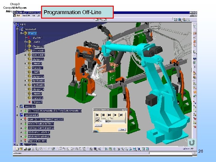Expand the Plant_Zone2_3 resource node
Viewport: 216px width, 162px height.
click(x=21, y=119)
